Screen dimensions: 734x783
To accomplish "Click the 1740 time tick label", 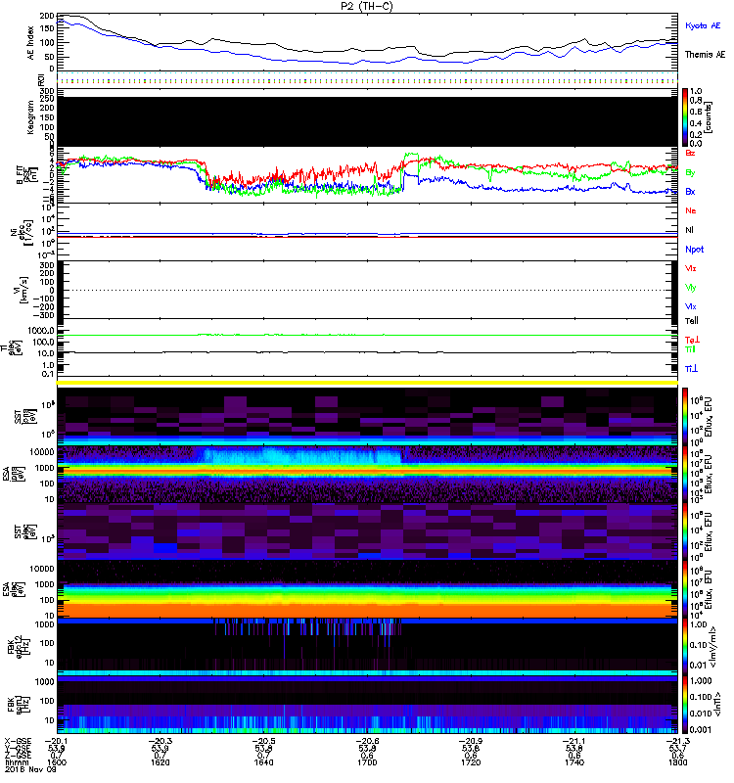I will coord(574,762).
